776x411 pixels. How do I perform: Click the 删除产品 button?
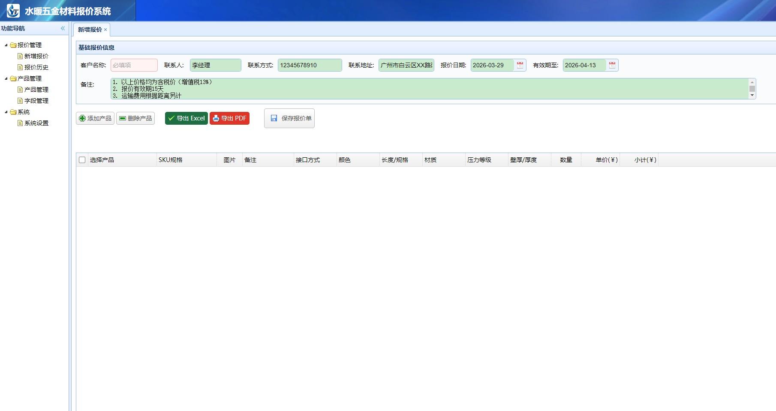135,118
